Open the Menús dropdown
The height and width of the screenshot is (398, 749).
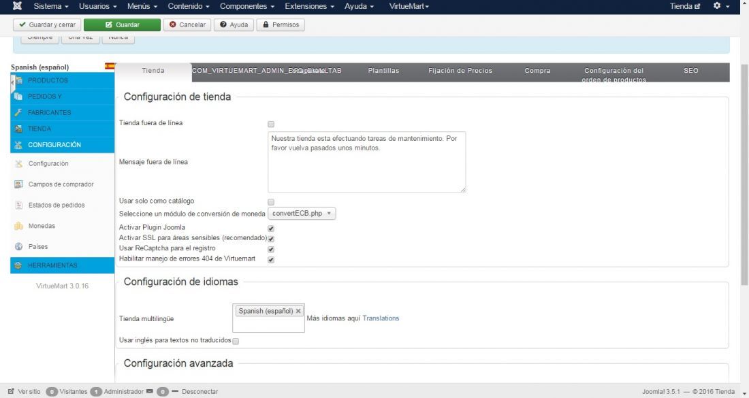click(x=142, y=6)
